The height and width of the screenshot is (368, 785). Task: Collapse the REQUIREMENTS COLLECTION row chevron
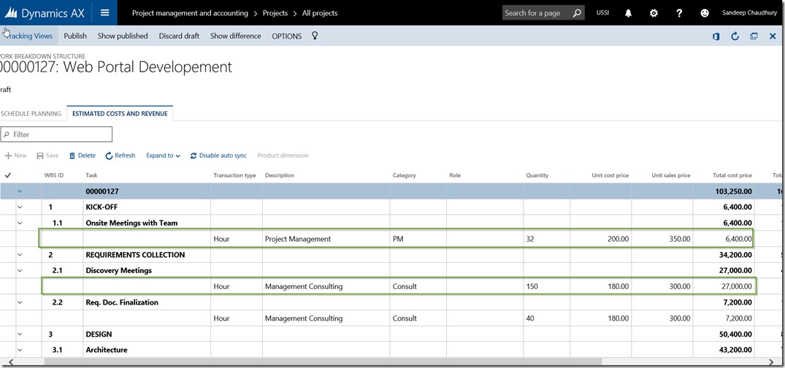(x=20, y=255)
